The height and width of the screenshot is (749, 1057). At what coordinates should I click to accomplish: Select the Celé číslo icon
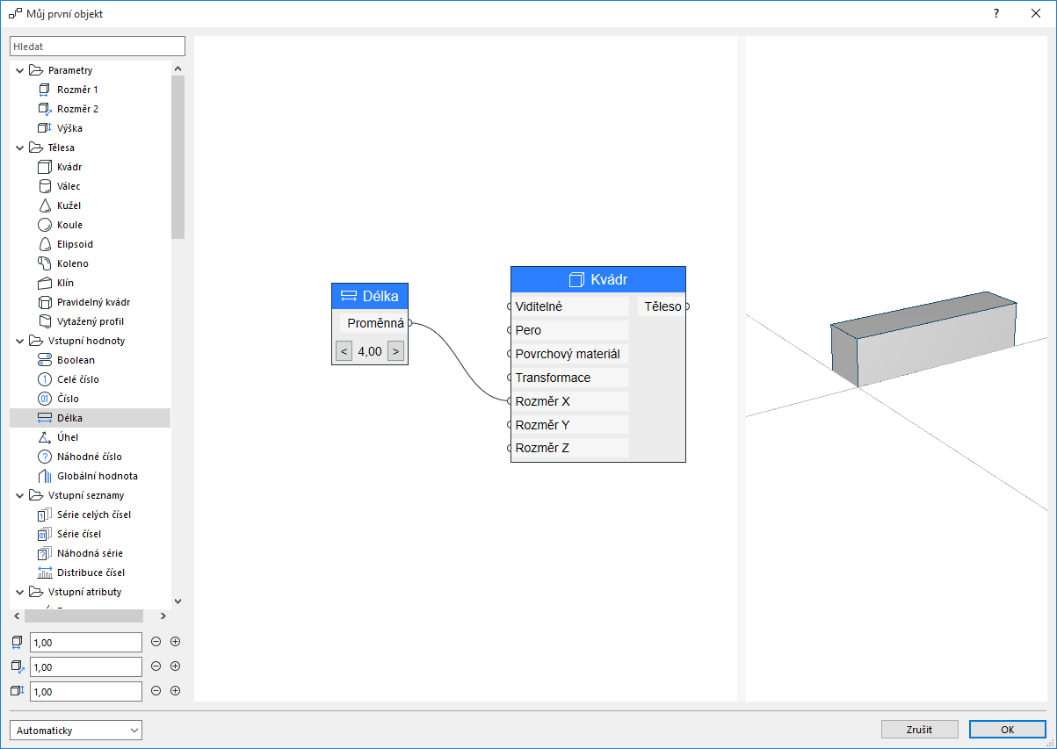45,379
